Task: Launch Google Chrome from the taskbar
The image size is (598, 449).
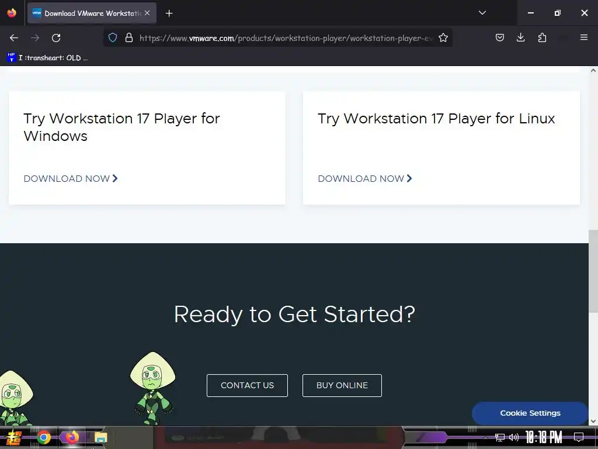Action: [44, 437]
